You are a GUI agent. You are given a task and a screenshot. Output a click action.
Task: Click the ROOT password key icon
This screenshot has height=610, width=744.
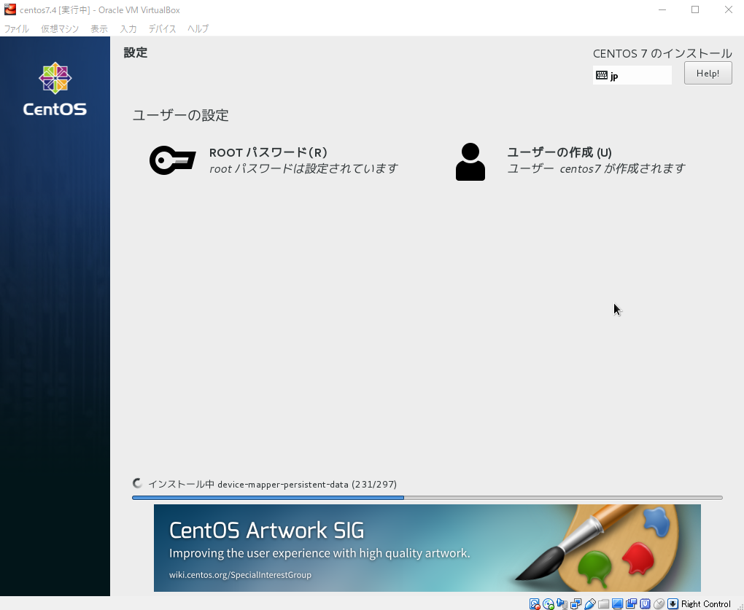(x=172, y=160)
